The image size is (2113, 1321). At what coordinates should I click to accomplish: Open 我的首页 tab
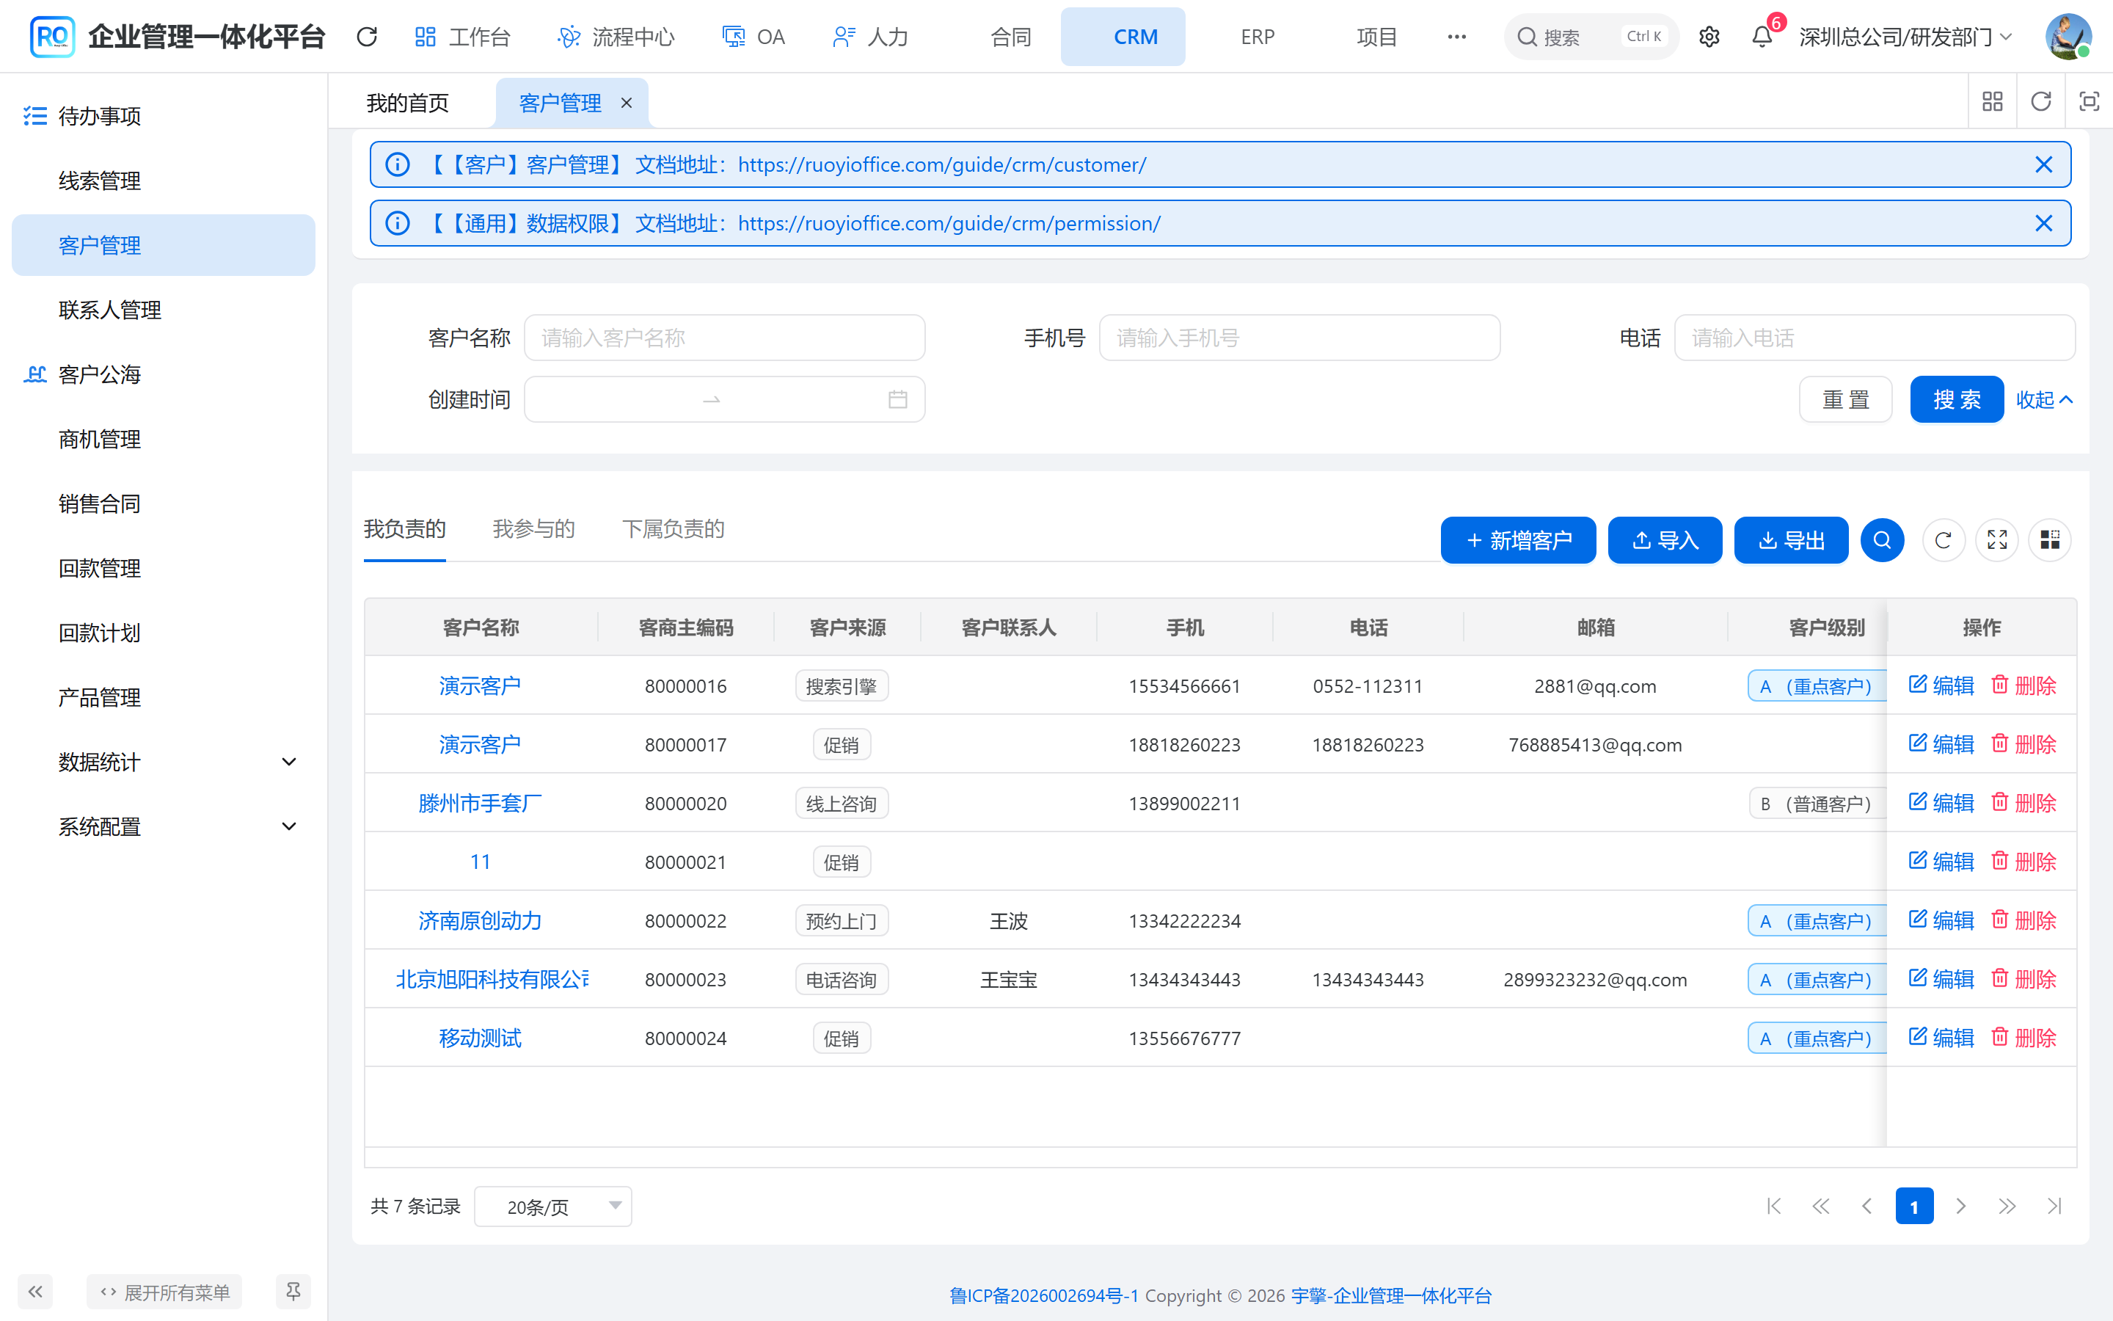408,103
